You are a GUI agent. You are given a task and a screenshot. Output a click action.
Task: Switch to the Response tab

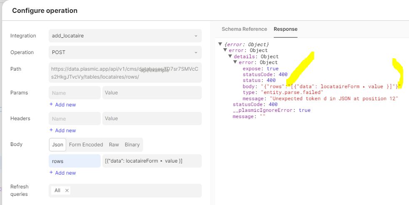coord(285,29)
